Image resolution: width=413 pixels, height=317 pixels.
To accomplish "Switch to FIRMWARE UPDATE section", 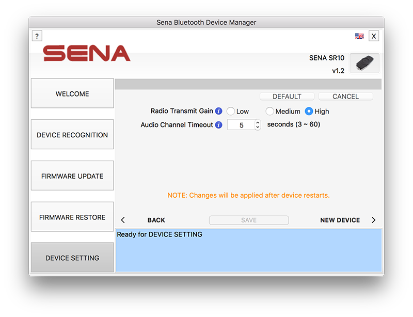I will (72, 176).
